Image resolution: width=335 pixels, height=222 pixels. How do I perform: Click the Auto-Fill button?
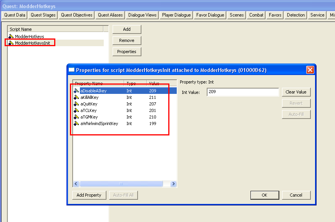tap(296, 114)
